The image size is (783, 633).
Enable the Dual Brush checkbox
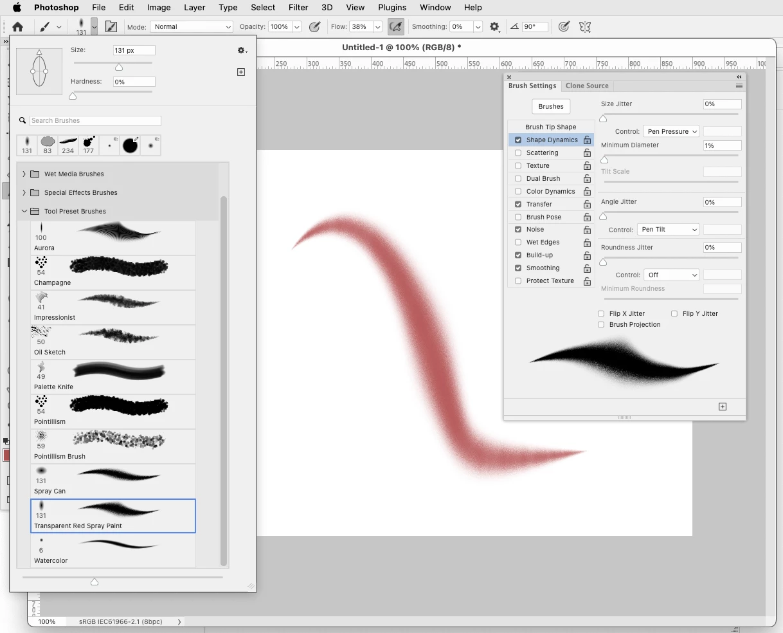click(x=518, y=179)
